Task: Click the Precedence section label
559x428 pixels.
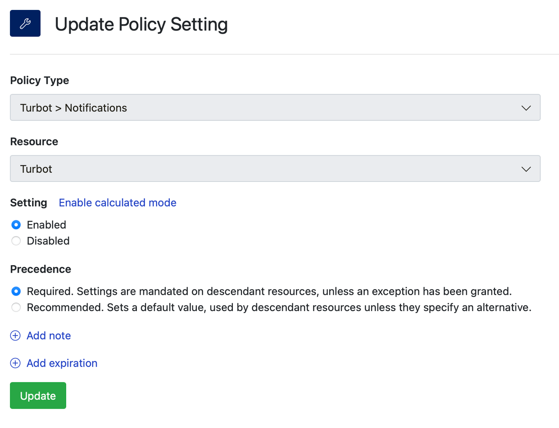Action: tap(40, 269)
